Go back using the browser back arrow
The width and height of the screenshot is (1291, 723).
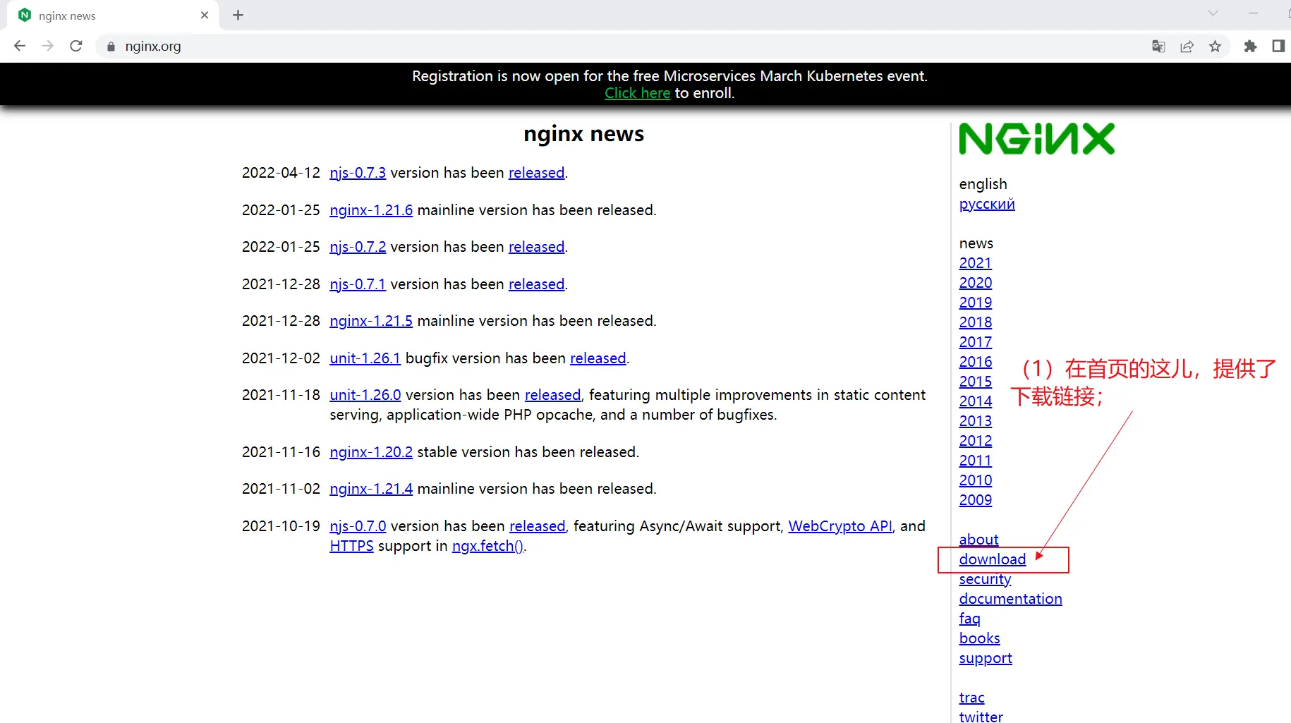click(20, 46)
